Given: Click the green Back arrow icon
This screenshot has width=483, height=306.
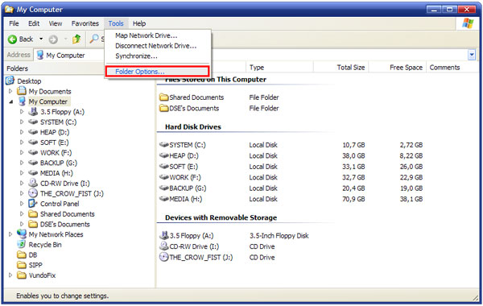Looking at the screenshot, I should pos(12,39).
